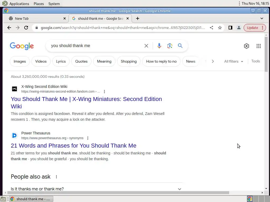The width and height of the screenshot is (270, 202).
Task: Open the Places menu
Action: [39, 4]
